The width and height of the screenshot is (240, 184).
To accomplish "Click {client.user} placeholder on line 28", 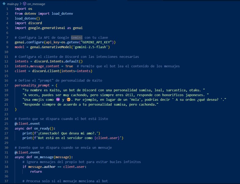I will (x=107, y=138).
